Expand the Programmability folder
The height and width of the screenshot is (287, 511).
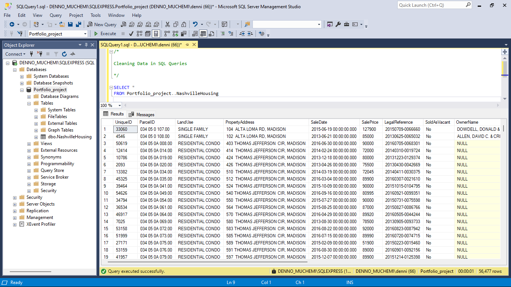click(29, 164)
